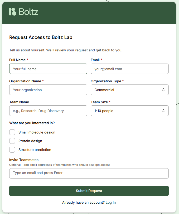Open the Organization Type dropdown
Image resolution: width=179 pixels, height=214 pixels.
click(130, 90)
